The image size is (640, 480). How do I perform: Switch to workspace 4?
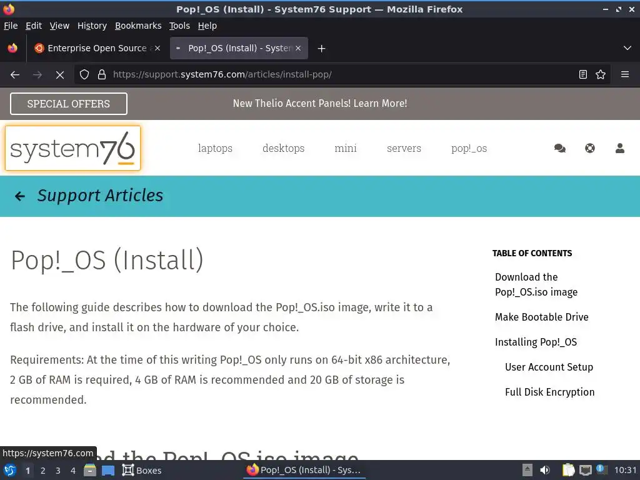73,471
